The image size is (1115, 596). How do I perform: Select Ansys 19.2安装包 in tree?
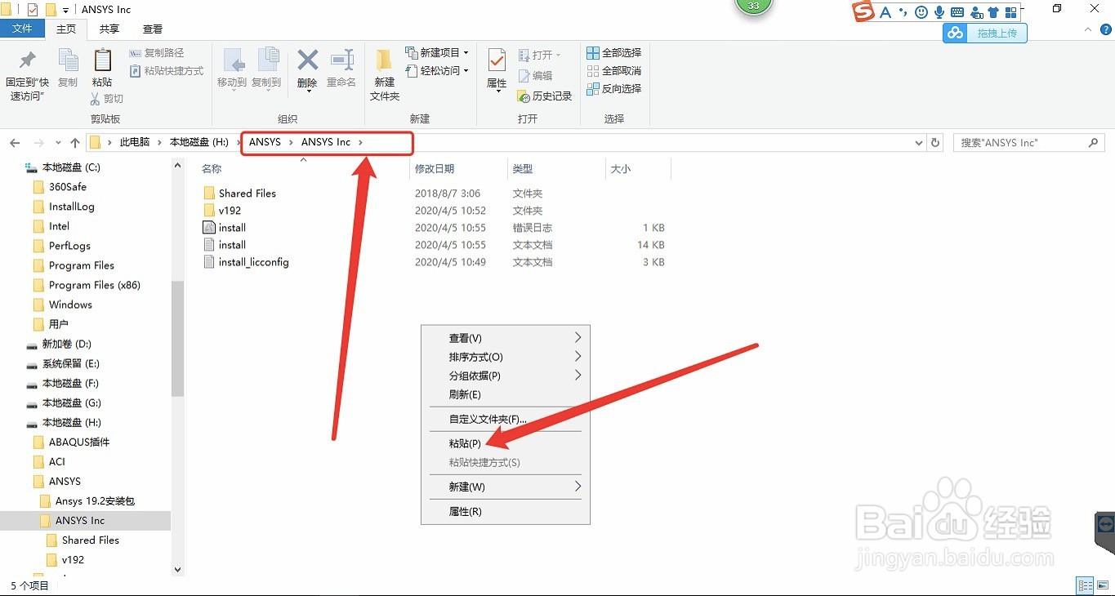(95, 500)
